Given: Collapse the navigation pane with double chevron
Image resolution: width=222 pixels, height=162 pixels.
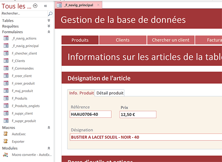Looking at the screenshot, I should coord(45,6).
